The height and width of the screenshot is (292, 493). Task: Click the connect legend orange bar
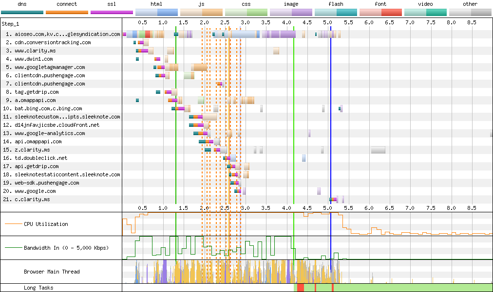(67, 12)
